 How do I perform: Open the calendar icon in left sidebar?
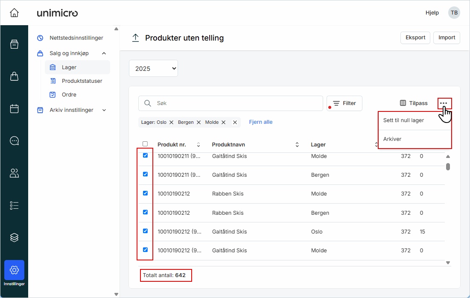pos(14,109)
